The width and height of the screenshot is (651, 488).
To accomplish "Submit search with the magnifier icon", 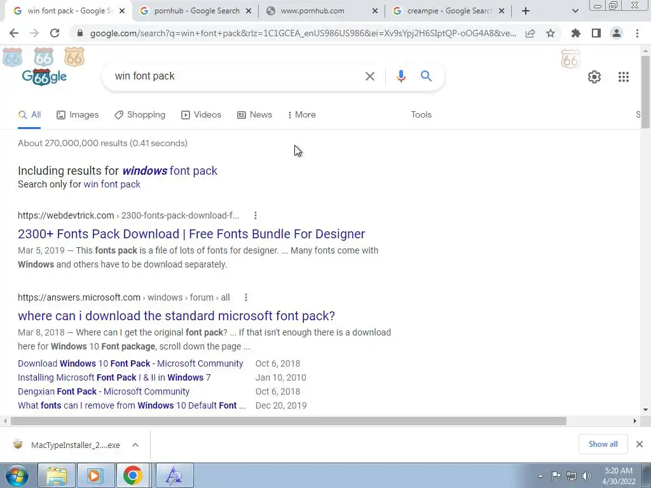I will pyautogui.click(x=426, y=76).
